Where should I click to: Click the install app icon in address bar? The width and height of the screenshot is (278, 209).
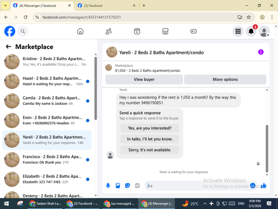tap(240, 17)
